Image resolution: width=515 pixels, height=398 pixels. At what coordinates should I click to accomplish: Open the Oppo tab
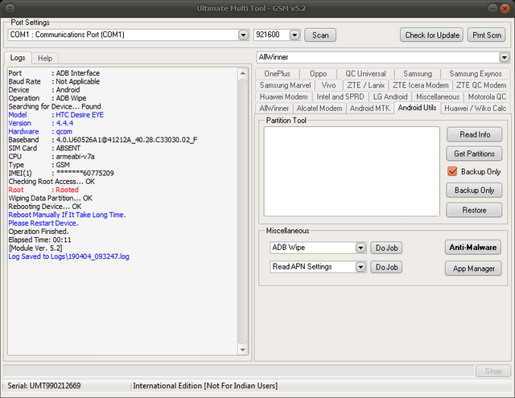tap(318, 73)
